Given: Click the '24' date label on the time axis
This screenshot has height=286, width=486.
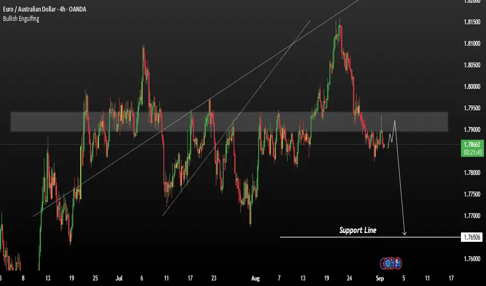Looking at the screenshot, I should click(x=349, y=278).
